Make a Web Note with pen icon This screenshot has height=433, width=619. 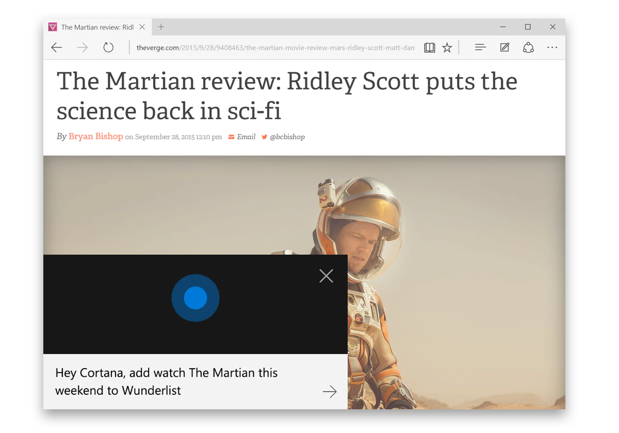click(504, 47)
